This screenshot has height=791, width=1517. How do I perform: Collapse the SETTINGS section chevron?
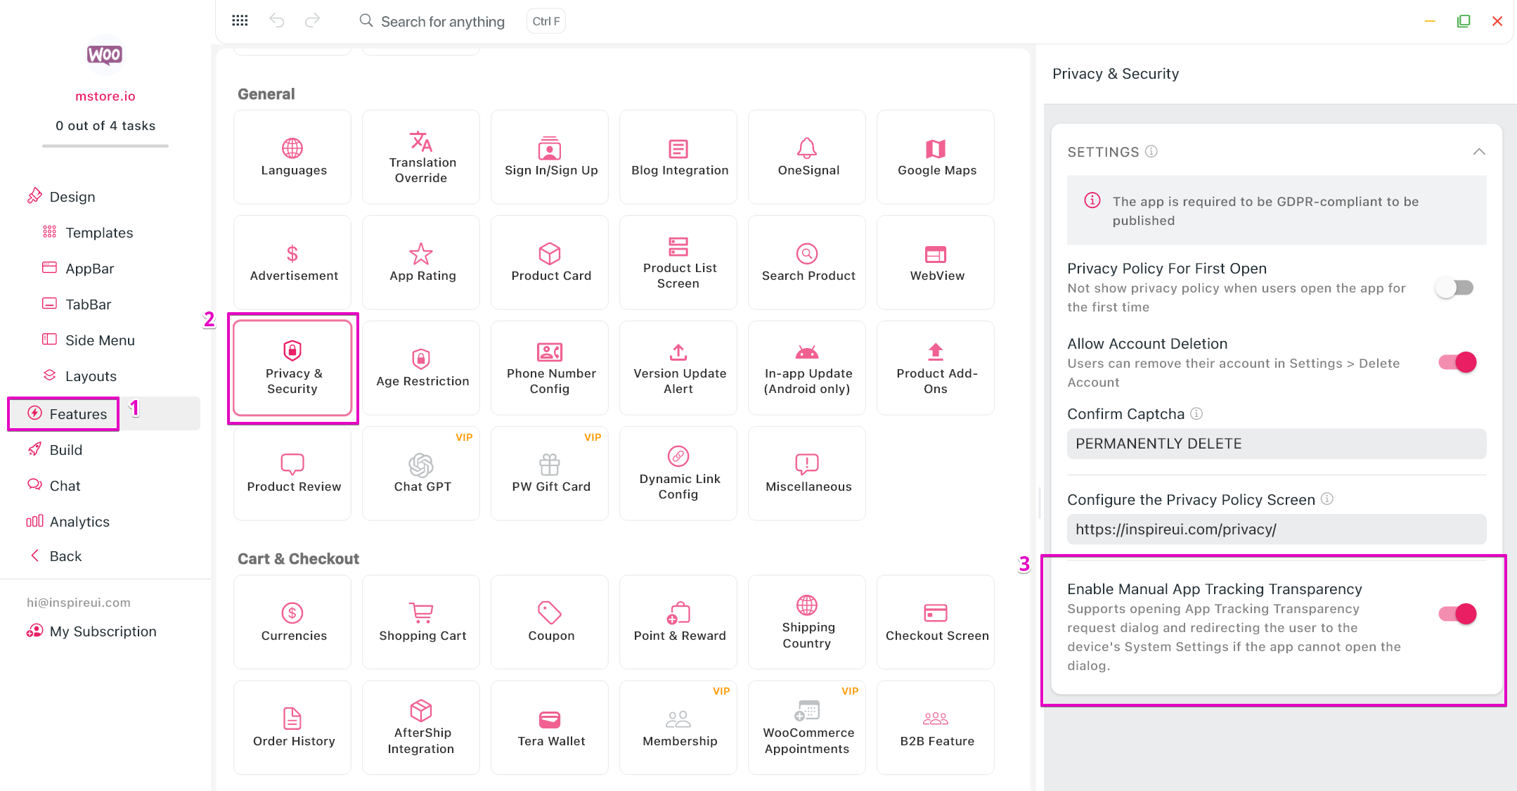(x=1479, y=152)
